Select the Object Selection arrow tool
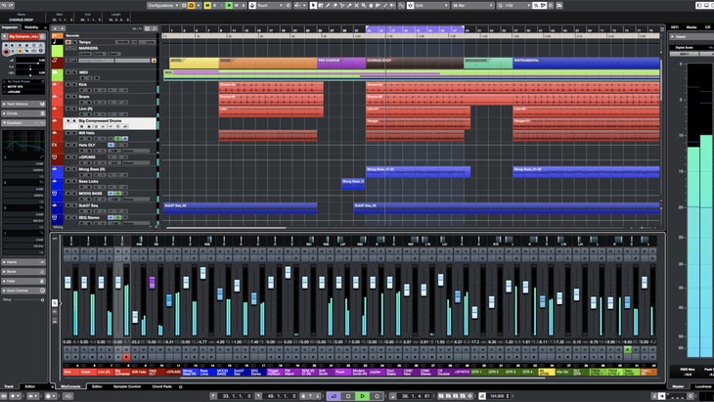This screenshot has height=402, width=714. tap(313, 6)
